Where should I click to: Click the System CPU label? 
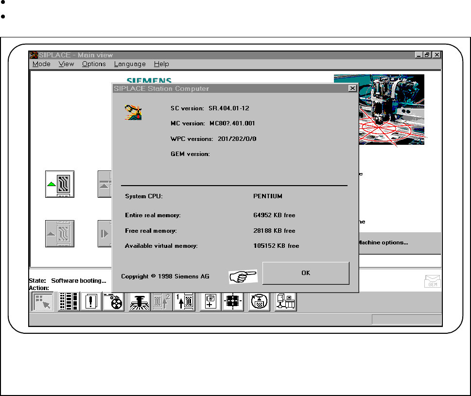(x=144, y=196)
